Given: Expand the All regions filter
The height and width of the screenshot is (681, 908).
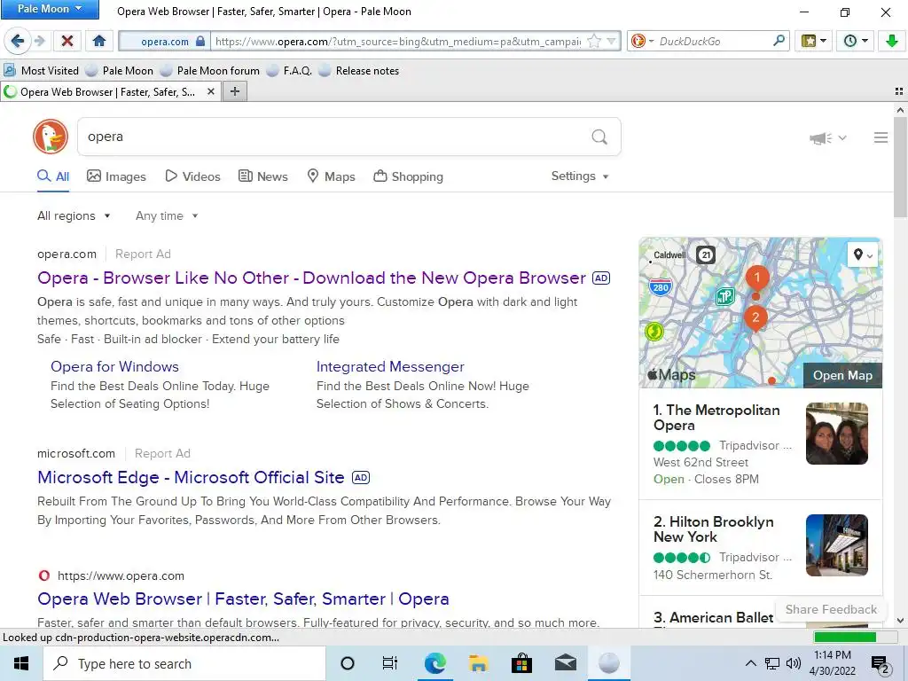Looking at the screenshot, I should tap(74, 216).
